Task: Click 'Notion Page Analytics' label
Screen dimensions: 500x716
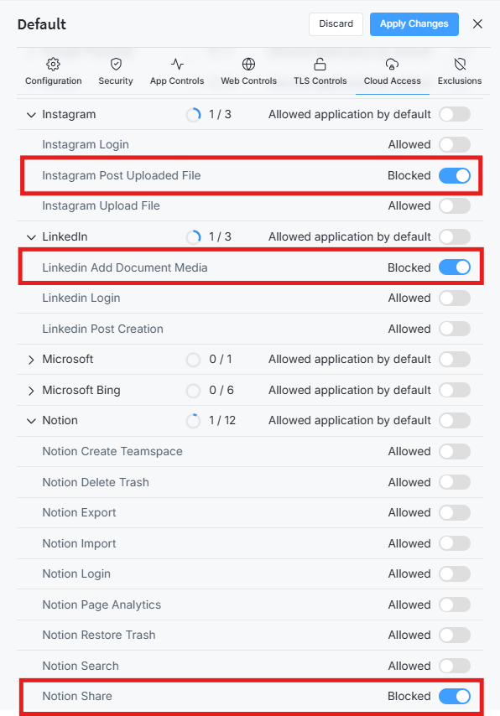Action: point(102,605)
